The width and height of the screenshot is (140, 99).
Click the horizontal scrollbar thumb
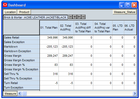pyautogui.click(x=24, y=94)
